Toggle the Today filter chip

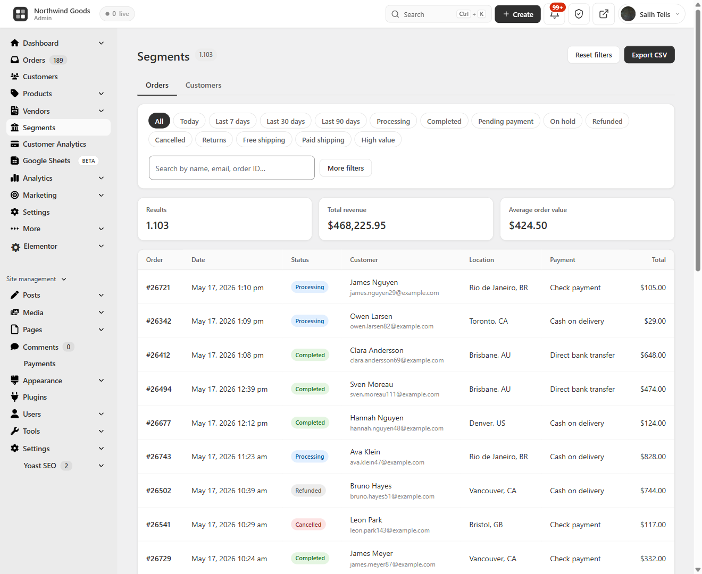coord(189,121)
